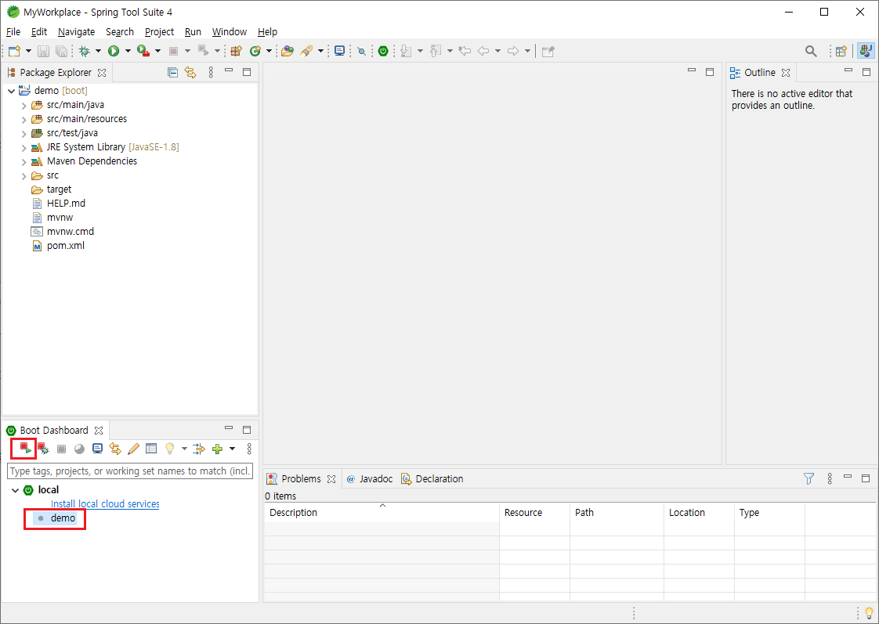Expand Maven Dependencies node

[24, 161]
